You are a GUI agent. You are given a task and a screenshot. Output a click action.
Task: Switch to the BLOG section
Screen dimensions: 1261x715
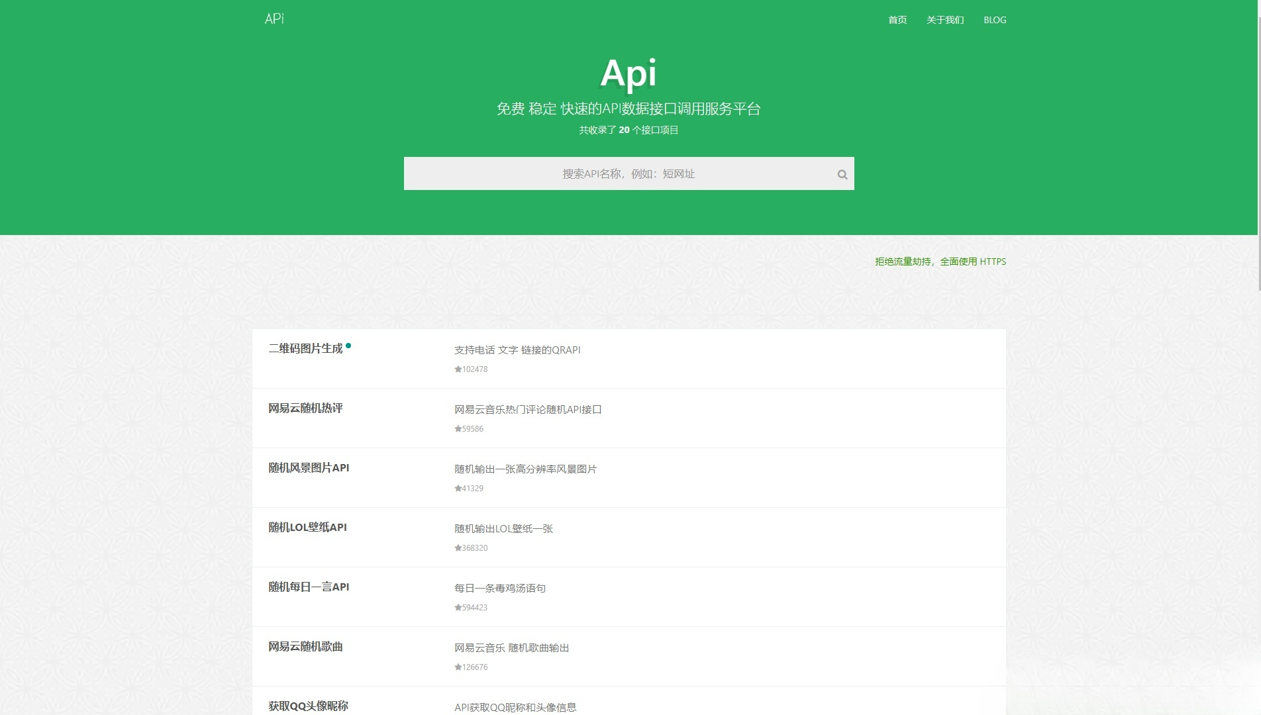[994, 20]
